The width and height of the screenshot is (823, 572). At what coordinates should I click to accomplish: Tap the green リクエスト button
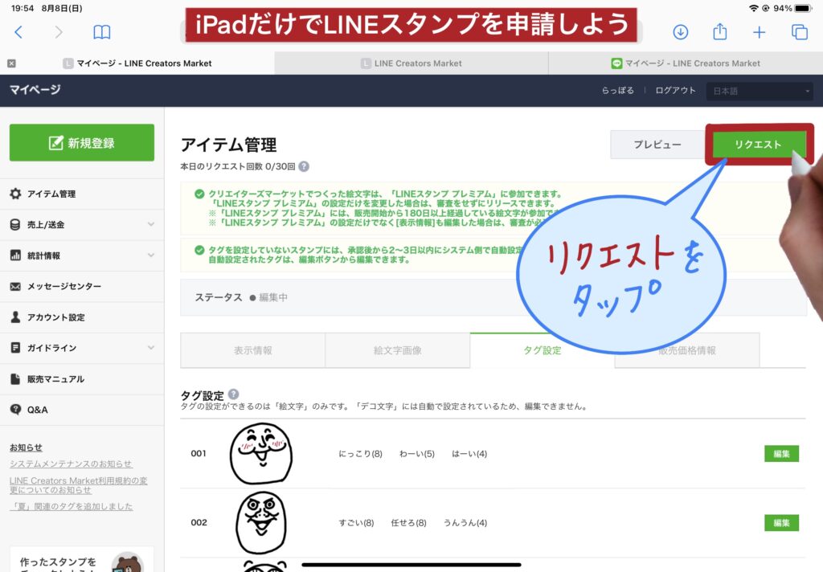click(758, 145)
